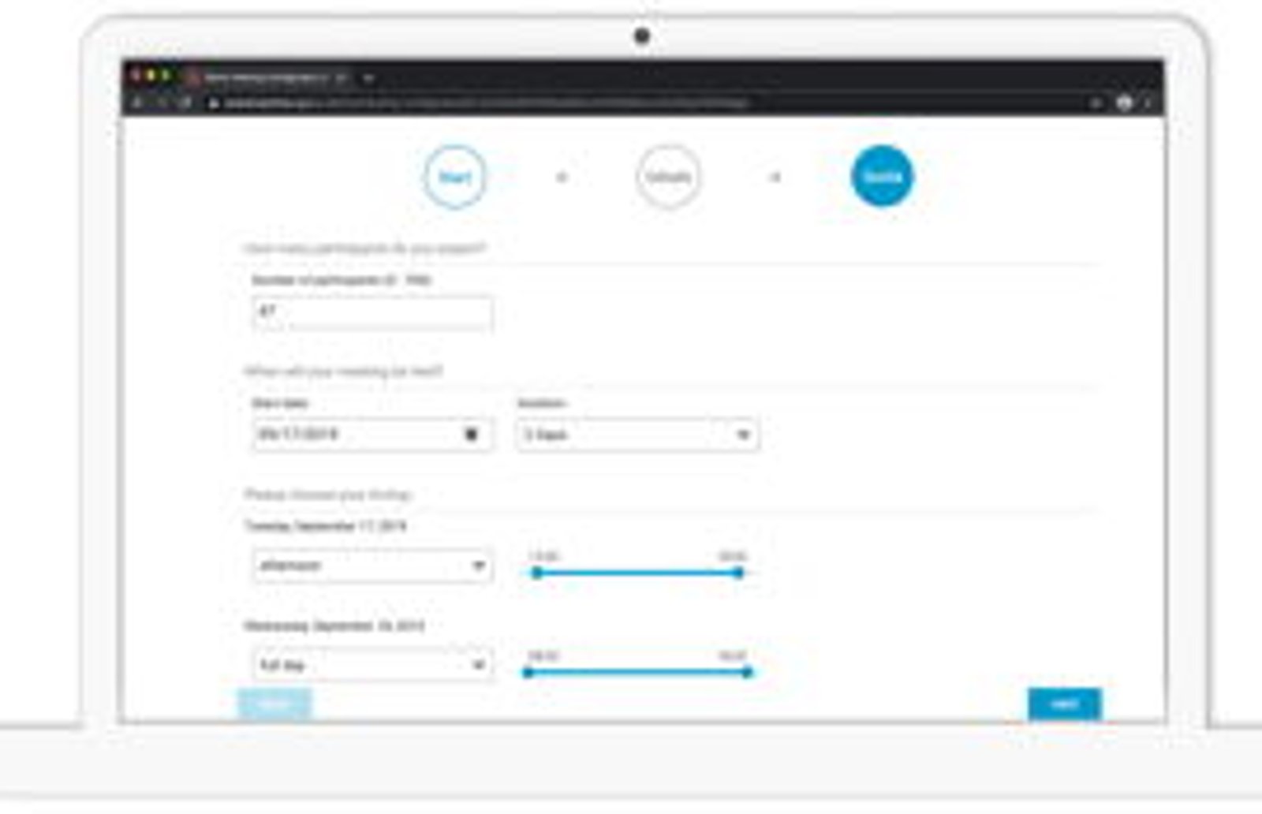Open the calendar picker icon in date field
This screenshot has height=814, width=1262.
point(471,435)
